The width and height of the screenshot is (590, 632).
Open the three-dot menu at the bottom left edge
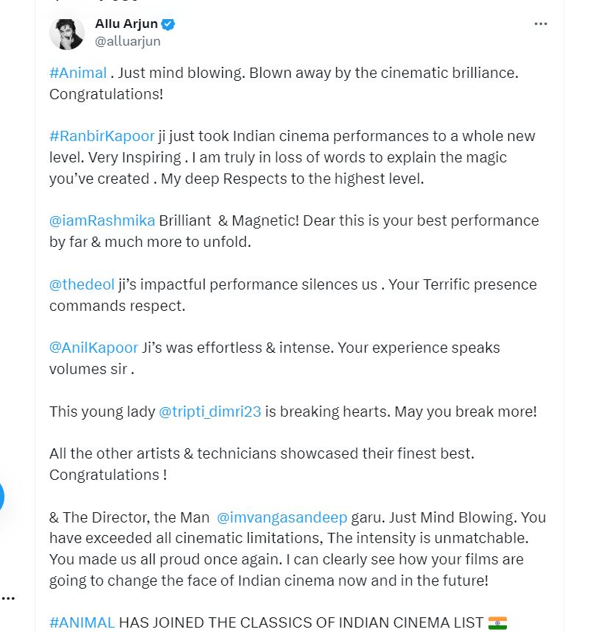[8, 598]
